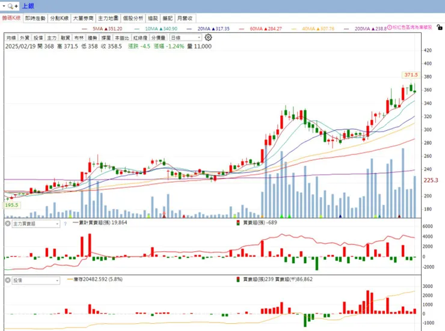
Task: Click the 371.5 high price label
Action: pos(411,75)
